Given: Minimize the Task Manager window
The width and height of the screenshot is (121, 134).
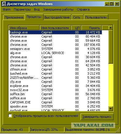Looking at the screenshot, I should (x=107, y=4).
